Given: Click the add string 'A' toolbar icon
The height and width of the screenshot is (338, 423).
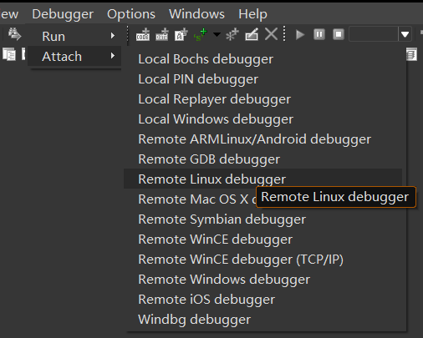Looking at the screenshot, I should [x=181, y=34].
